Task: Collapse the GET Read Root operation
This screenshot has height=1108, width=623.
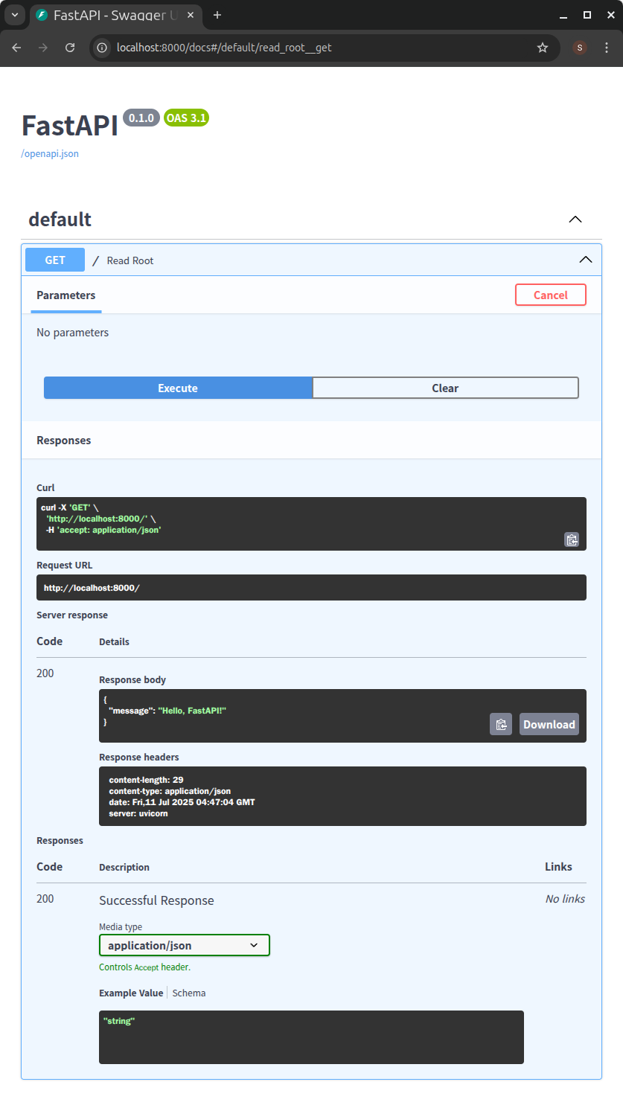Action: [586, 260]
